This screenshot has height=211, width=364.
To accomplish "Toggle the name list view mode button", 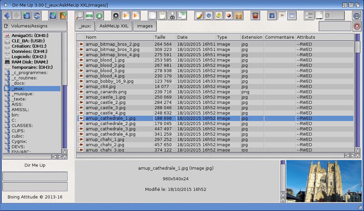I will click(x=309, y=16).
